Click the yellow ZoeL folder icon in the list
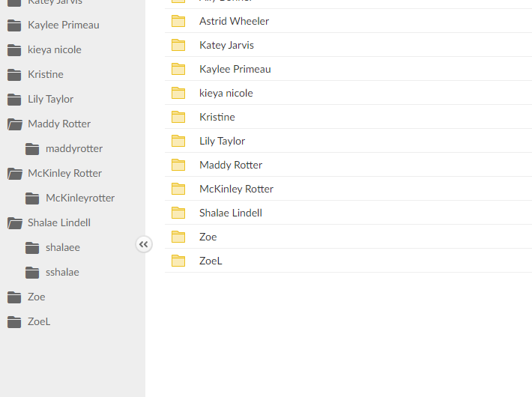The image size is (532, 397). 178,261
